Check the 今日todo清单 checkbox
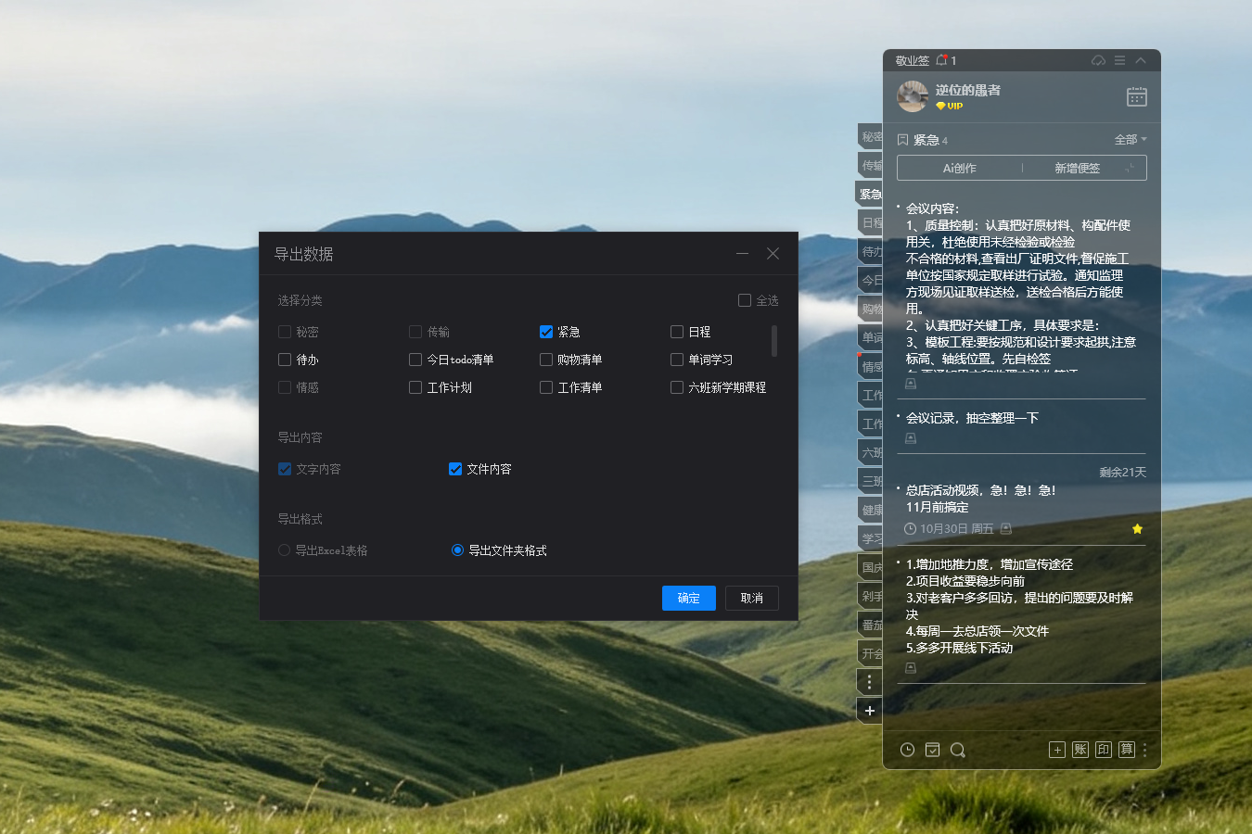Image resolution: width=1252 pixels, height=834 pixels. (x=415, y=360)
